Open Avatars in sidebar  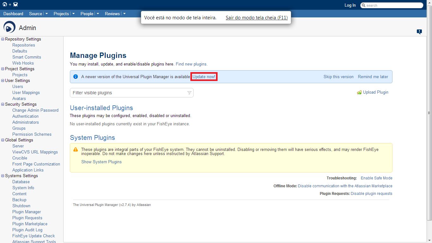[x=19, y=99]
